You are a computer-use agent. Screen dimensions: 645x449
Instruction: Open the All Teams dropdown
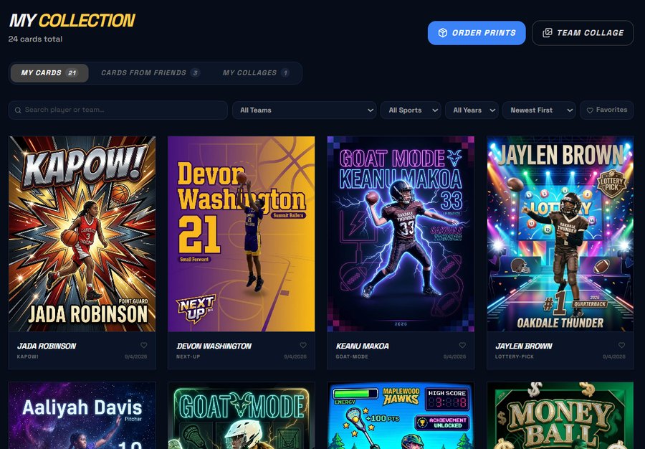point(304,110)
